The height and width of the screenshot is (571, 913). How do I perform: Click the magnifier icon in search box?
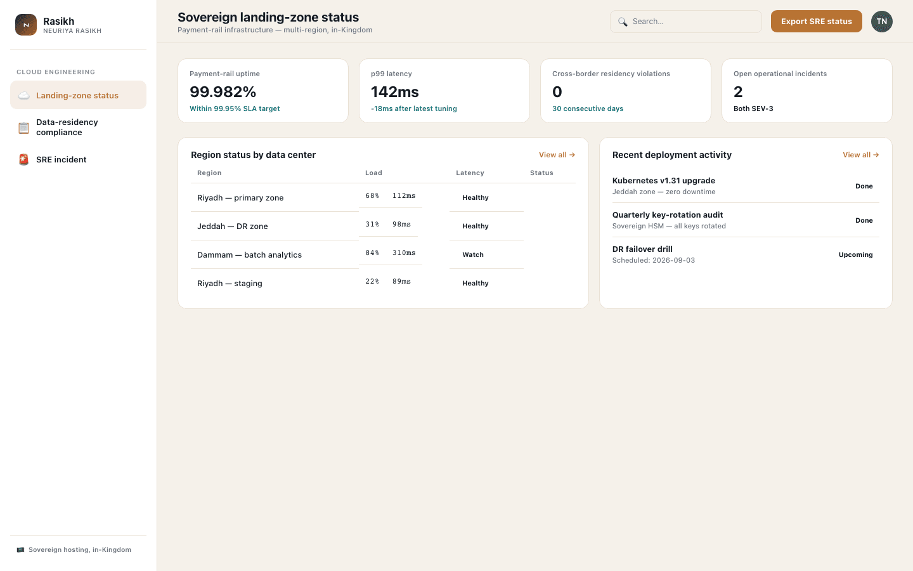(623, 22)
